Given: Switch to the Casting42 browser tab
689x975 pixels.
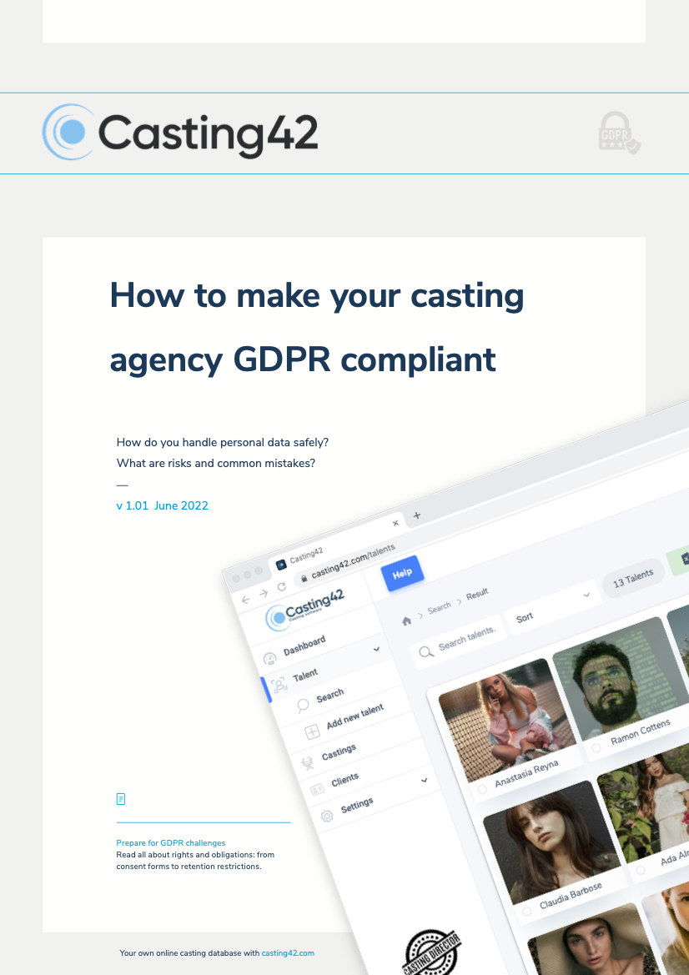Looking at the screenshot, I should click(x=336, y=543).
